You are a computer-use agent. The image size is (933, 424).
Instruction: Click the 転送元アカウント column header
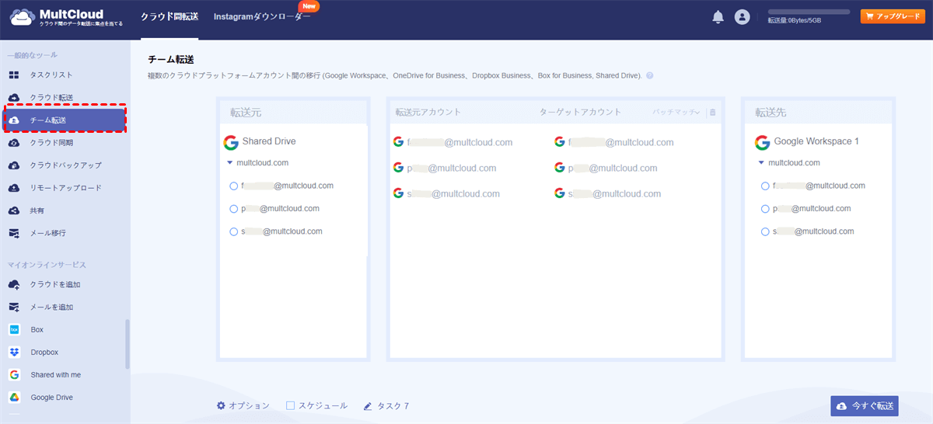(428, 112)
